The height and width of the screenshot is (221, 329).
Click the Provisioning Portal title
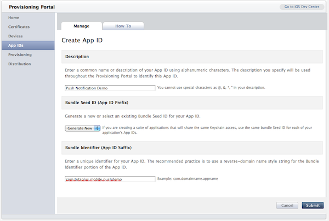click(x=32, y=7)
